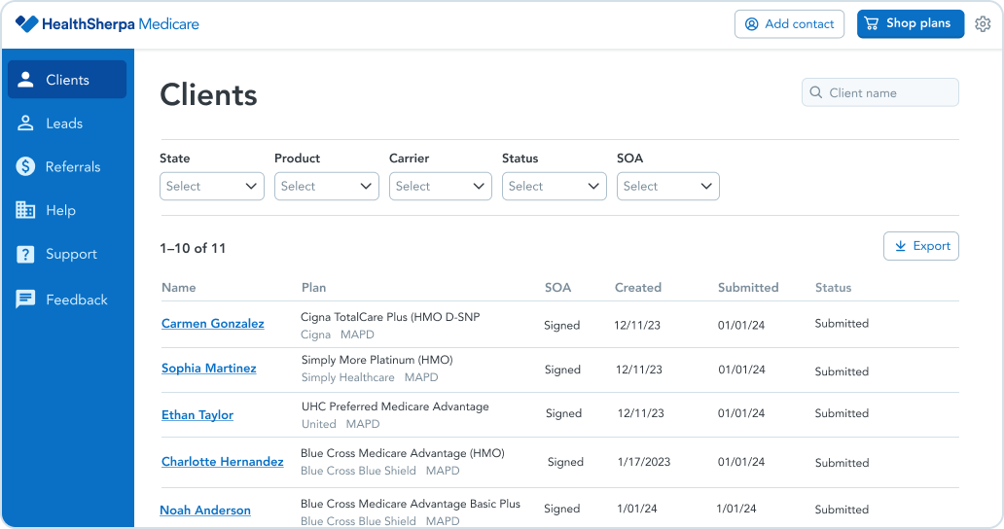
Task: Click the SOA column header
Action: coord(557,287)
